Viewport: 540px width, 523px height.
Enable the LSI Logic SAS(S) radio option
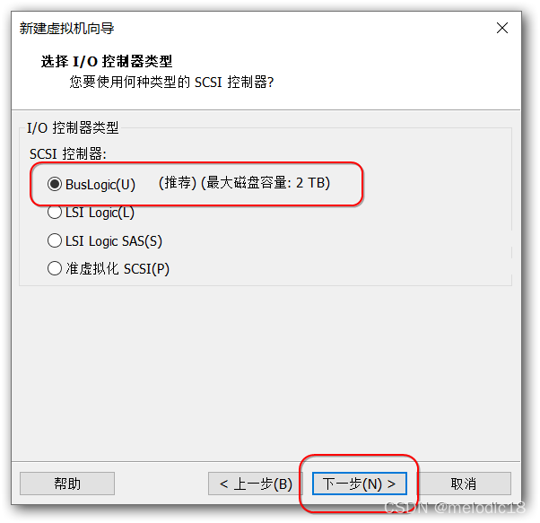[55, 240]
